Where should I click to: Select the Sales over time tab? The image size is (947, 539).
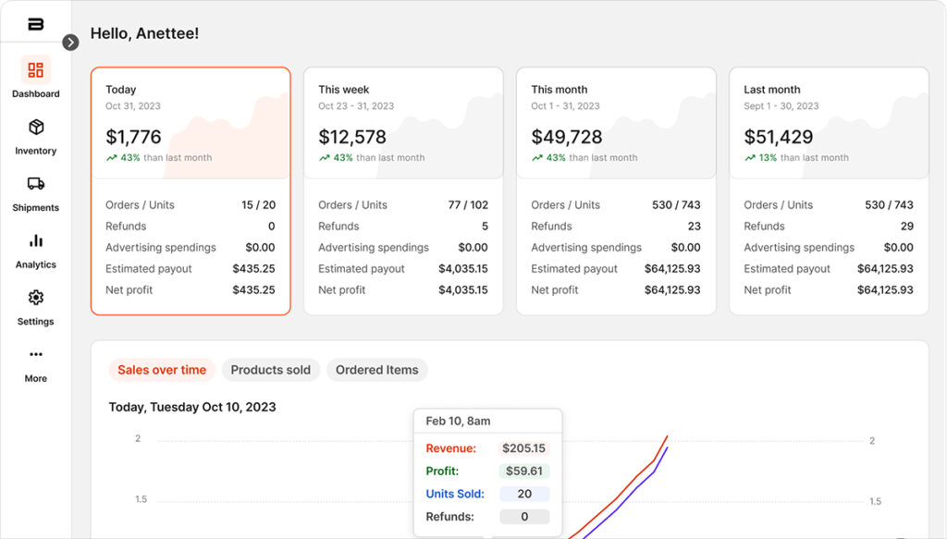coord(162,370)
